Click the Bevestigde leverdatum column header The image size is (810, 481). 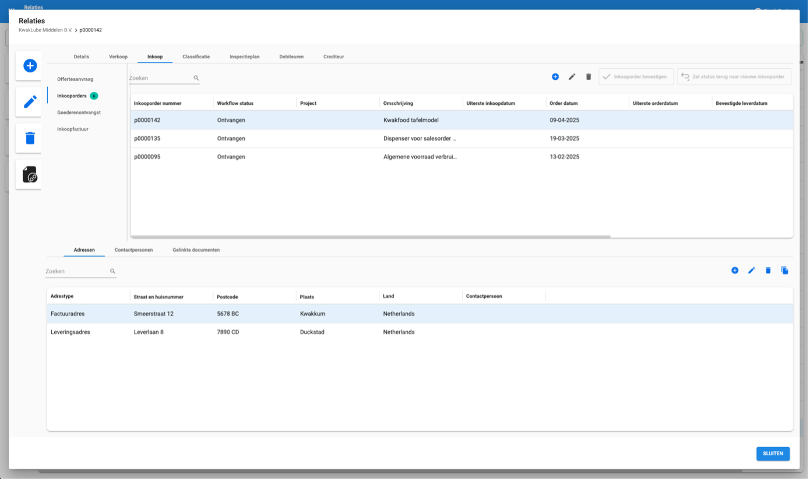(741, 104)
